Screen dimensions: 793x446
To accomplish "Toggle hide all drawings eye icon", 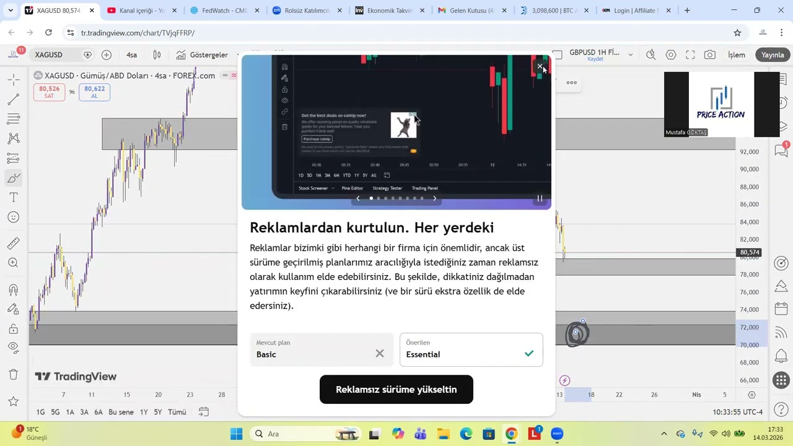I will pyautogui.click(x=14, y=349).
